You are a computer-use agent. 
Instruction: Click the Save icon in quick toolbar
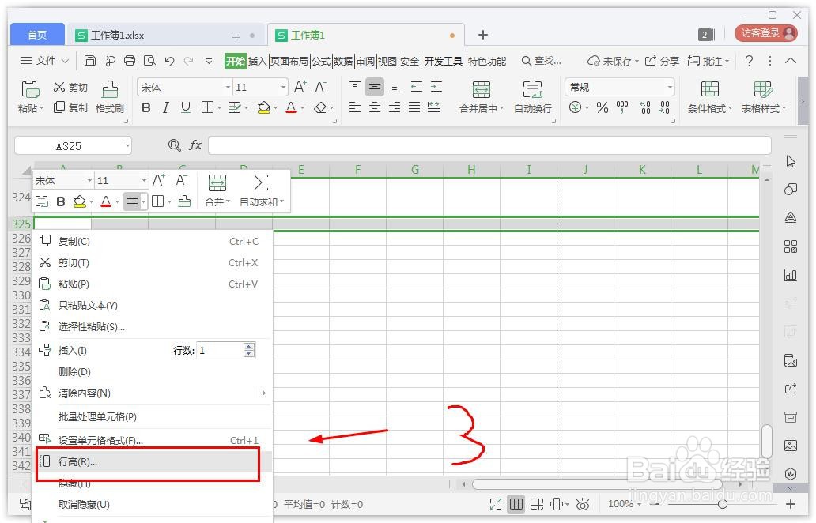click(x=90, y=61)
